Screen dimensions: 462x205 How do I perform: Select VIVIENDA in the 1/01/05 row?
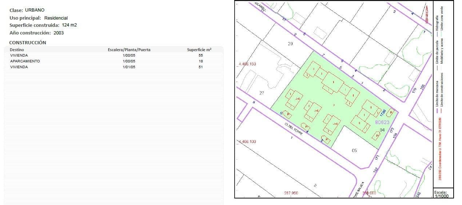tap(19, 67)
